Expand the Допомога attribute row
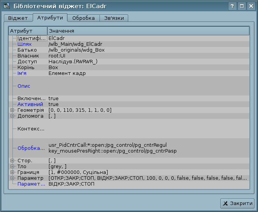 [x=12, y=116]
